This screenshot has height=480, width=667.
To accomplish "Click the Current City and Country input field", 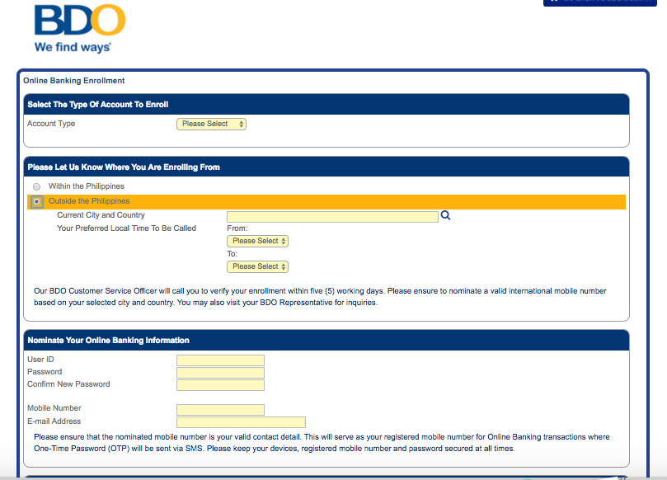I will click(330, 215).
